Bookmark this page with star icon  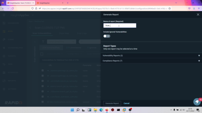pos(169,8)
